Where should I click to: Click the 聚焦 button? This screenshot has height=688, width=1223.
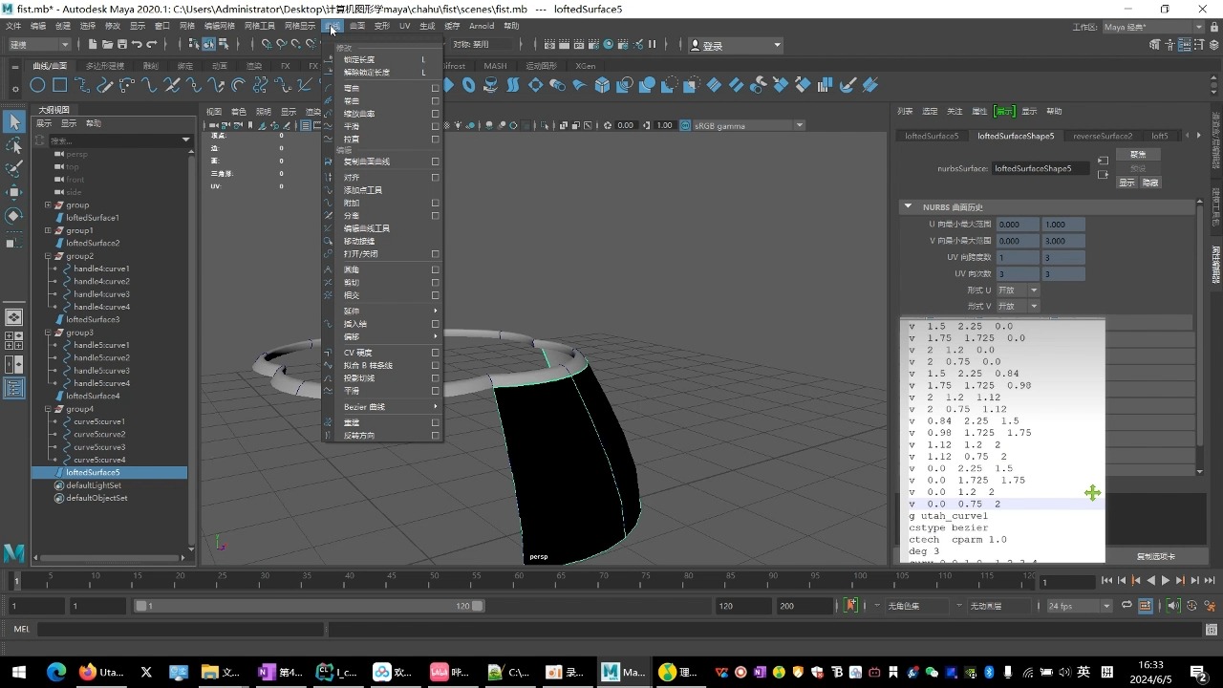[x=1138, y=154]
